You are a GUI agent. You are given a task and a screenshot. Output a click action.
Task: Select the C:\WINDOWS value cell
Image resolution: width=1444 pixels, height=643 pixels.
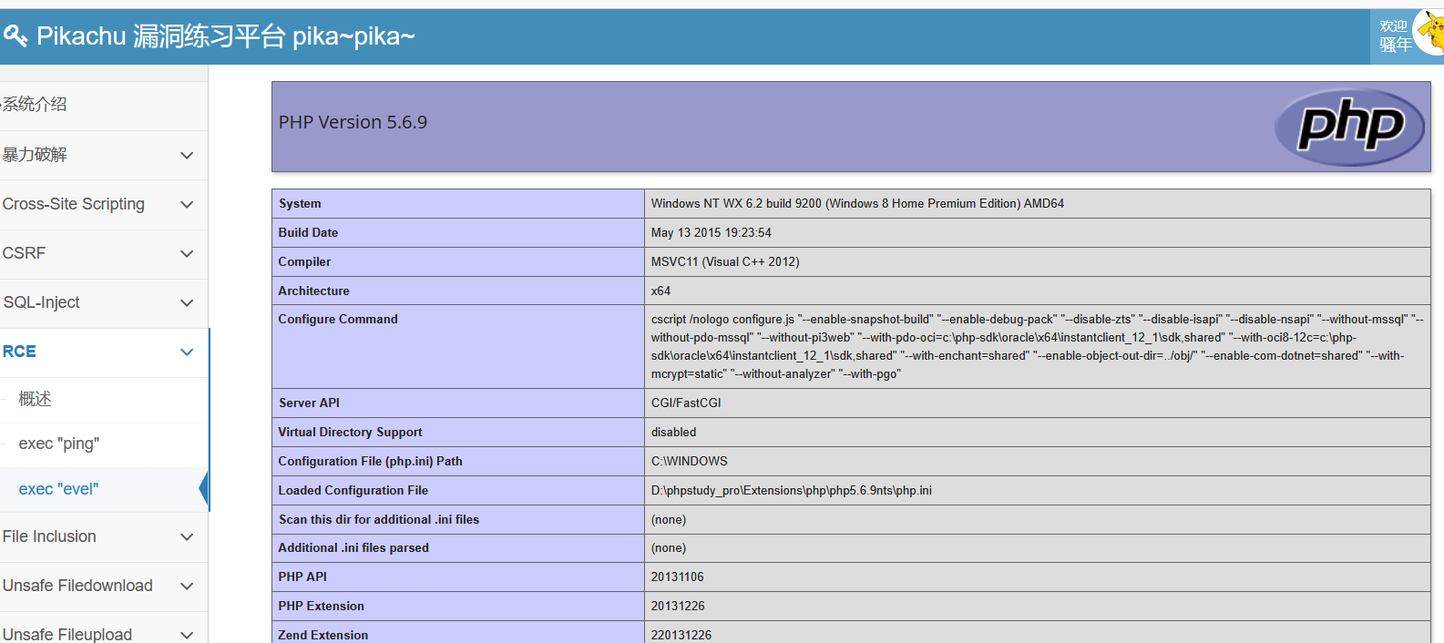(1037, 462)
